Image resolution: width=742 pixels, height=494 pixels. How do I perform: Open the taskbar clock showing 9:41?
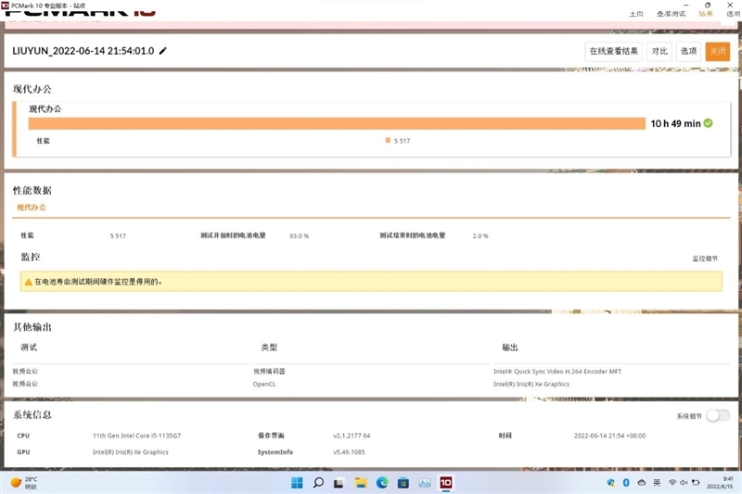pos(720,483)
